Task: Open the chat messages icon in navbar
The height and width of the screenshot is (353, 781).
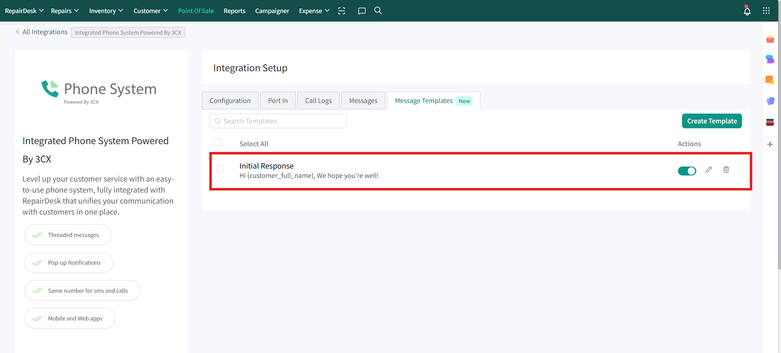Action: [x=362, y=11]
